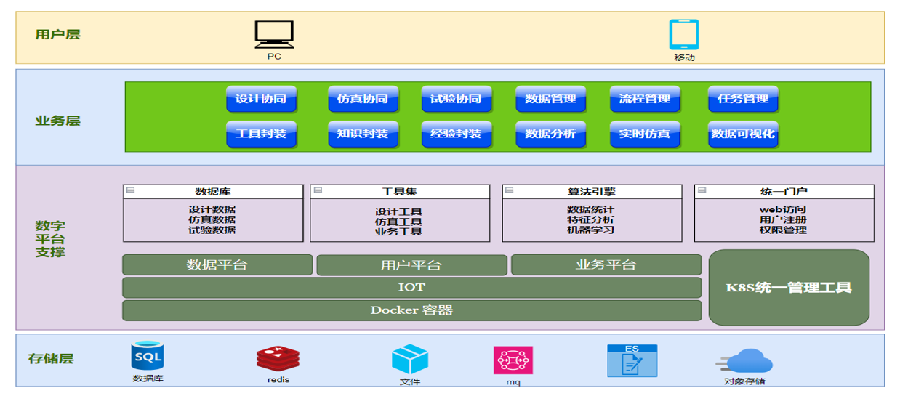Collapse the 算法引擎 box
This screenshot has width=900, height=396.
509,190
